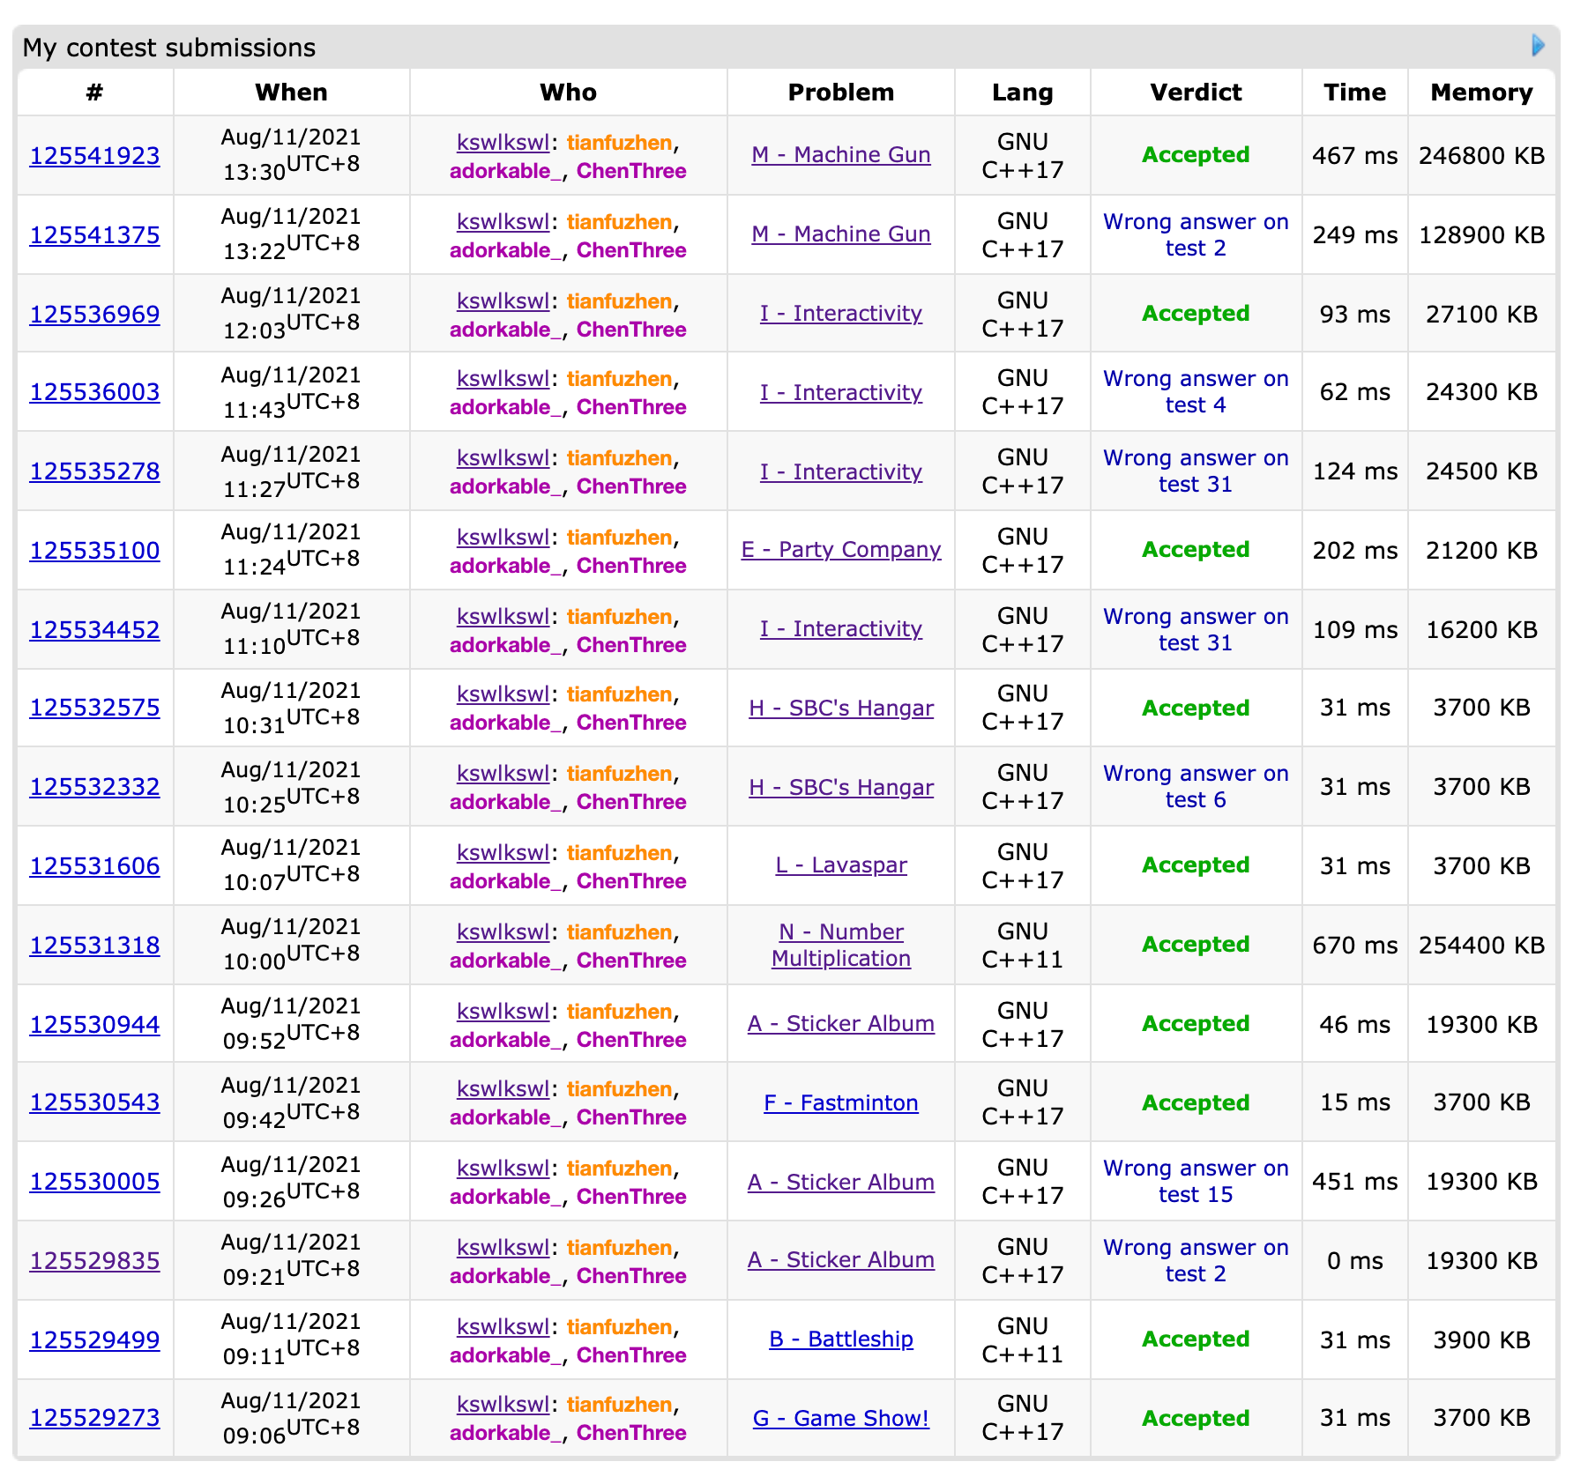This screenshot has width=1573, height=1484.
Task: Open problem G - Game Show!
Action: pos(840,1419)
